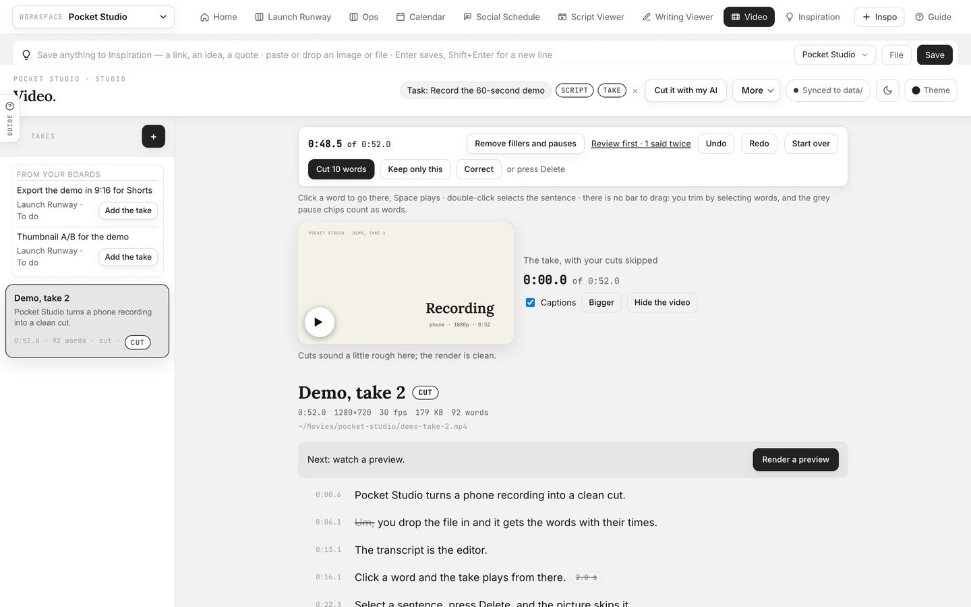Screen dimensions: 971x607
Task: Open the Guide help icon in the top nav
Action: coord(933,17)
